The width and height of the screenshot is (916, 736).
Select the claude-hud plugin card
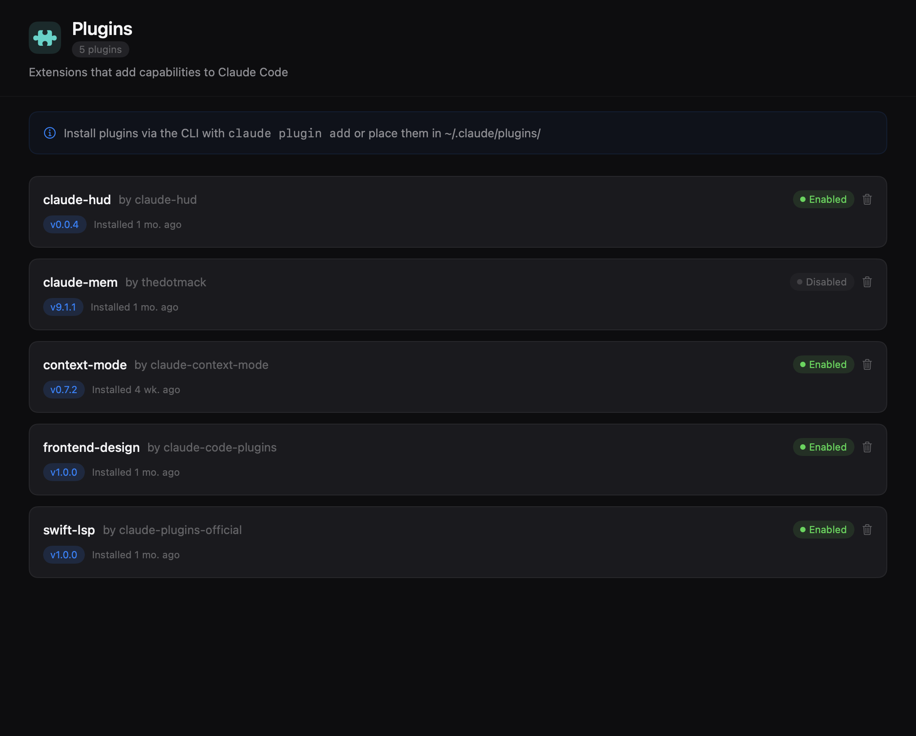[449, 212]
